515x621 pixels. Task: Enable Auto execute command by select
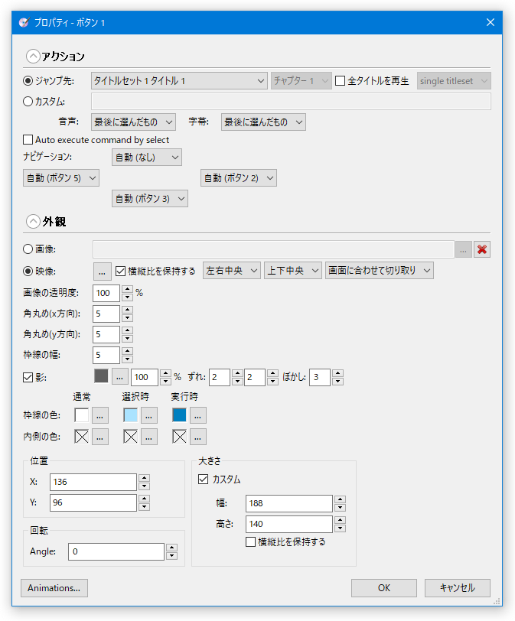pos(28,140)
